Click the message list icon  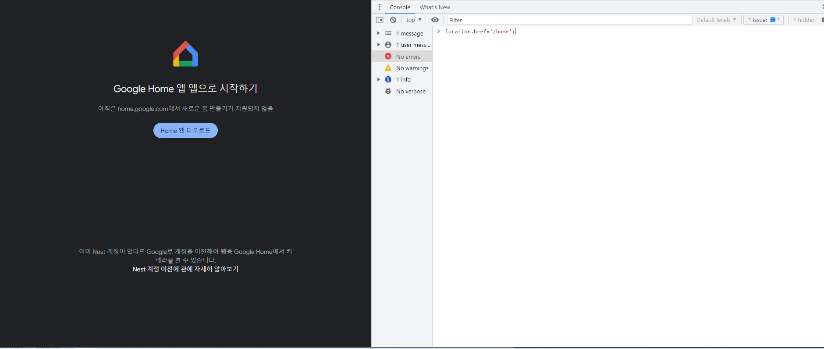[388, 33]
